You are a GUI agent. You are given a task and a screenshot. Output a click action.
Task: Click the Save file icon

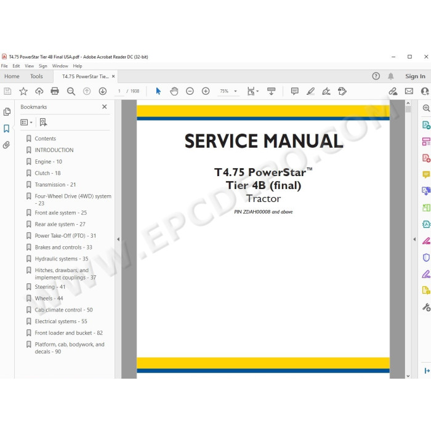(x=7, y=91)
